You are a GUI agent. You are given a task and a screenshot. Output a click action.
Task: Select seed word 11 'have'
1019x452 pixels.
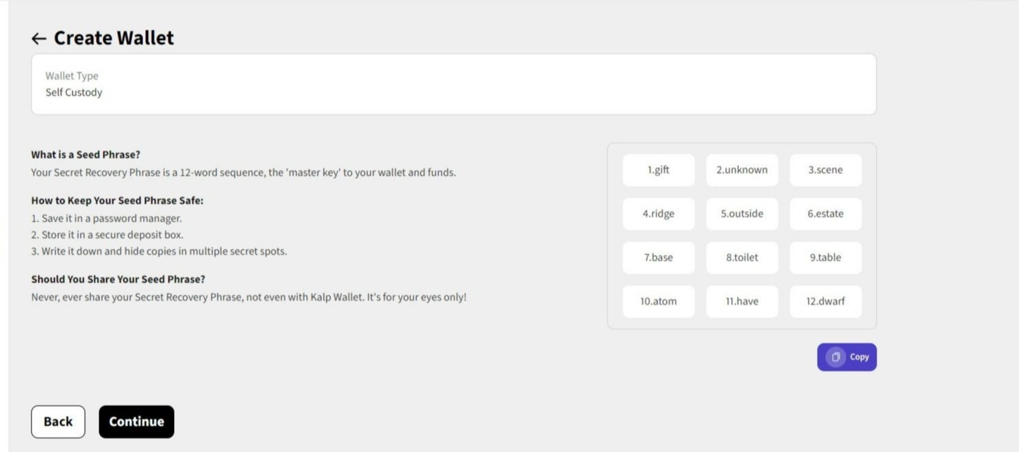[742, 301]
